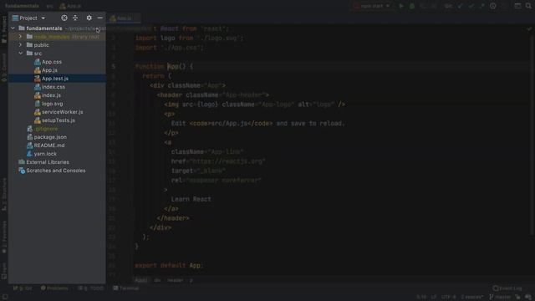Click the vertical Project tool window stripe
Screen dimensions: 535x301
pos(3,30)
